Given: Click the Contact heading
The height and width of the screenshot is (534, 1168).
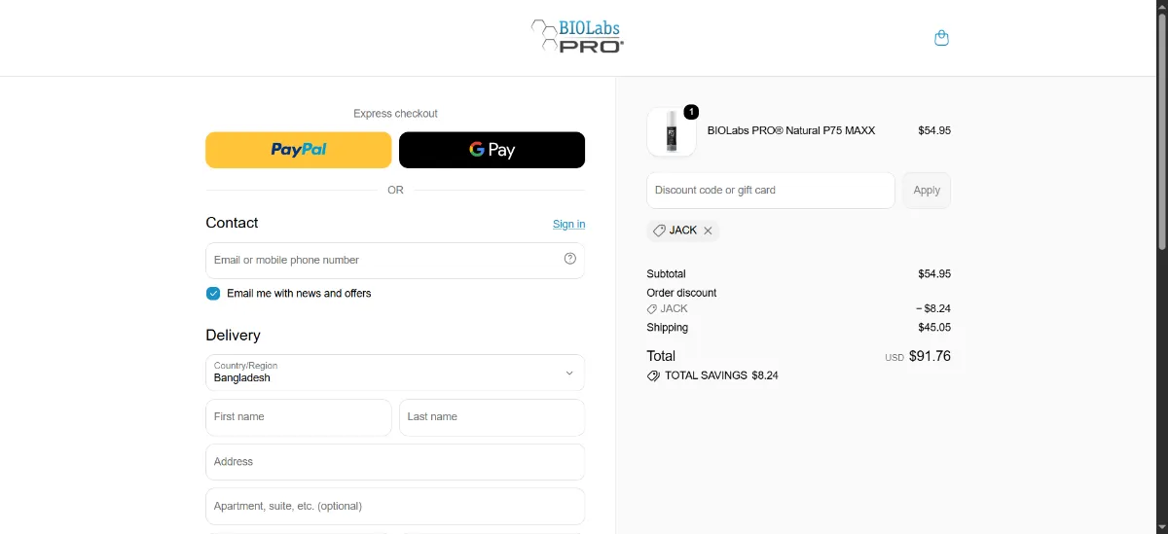Looking at the screenshot, I should 232,223.
